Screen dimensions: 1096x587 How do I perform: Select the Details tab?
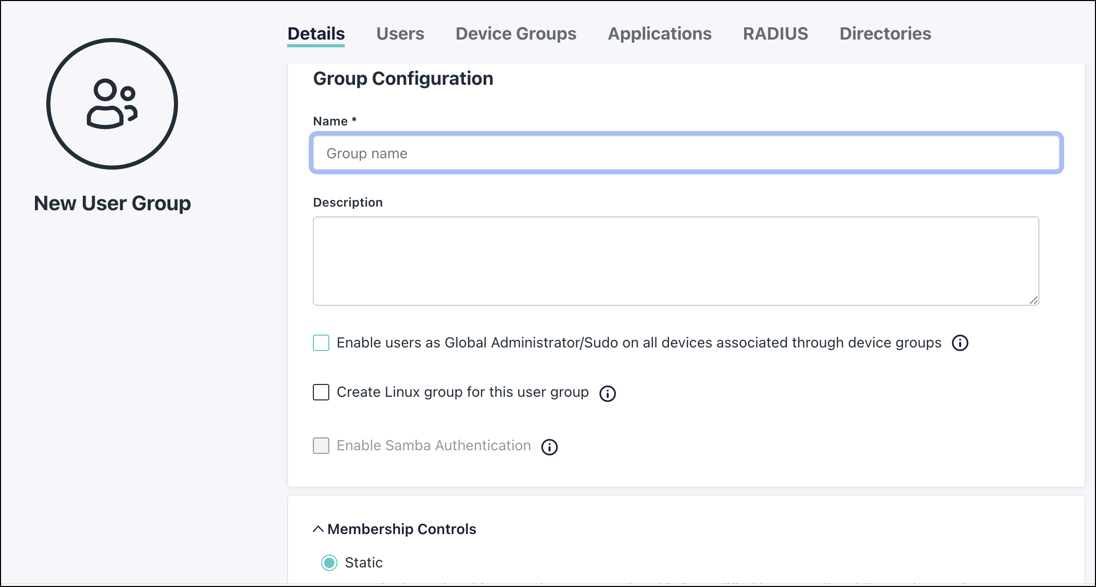[x=316, y=34]
